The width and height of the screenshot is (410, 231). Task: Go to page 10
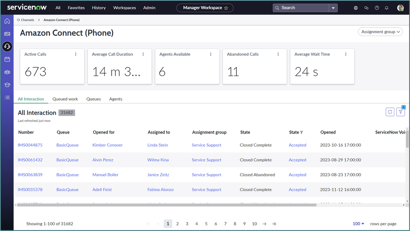[254, 224]
